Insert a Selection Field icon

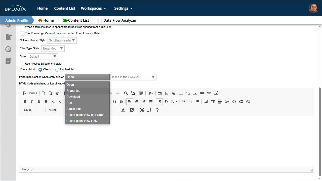[x=195, y=93]
